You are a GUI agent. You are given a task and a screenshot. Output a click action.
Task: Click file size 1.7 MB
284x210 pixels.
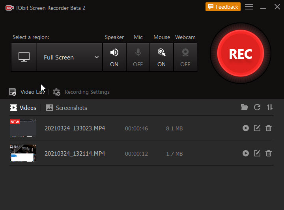coord(174,154)
